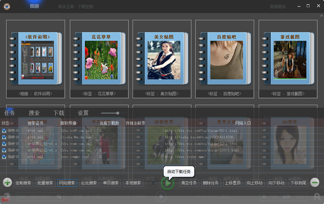Click the 购买正版 link in title bar

66,7
